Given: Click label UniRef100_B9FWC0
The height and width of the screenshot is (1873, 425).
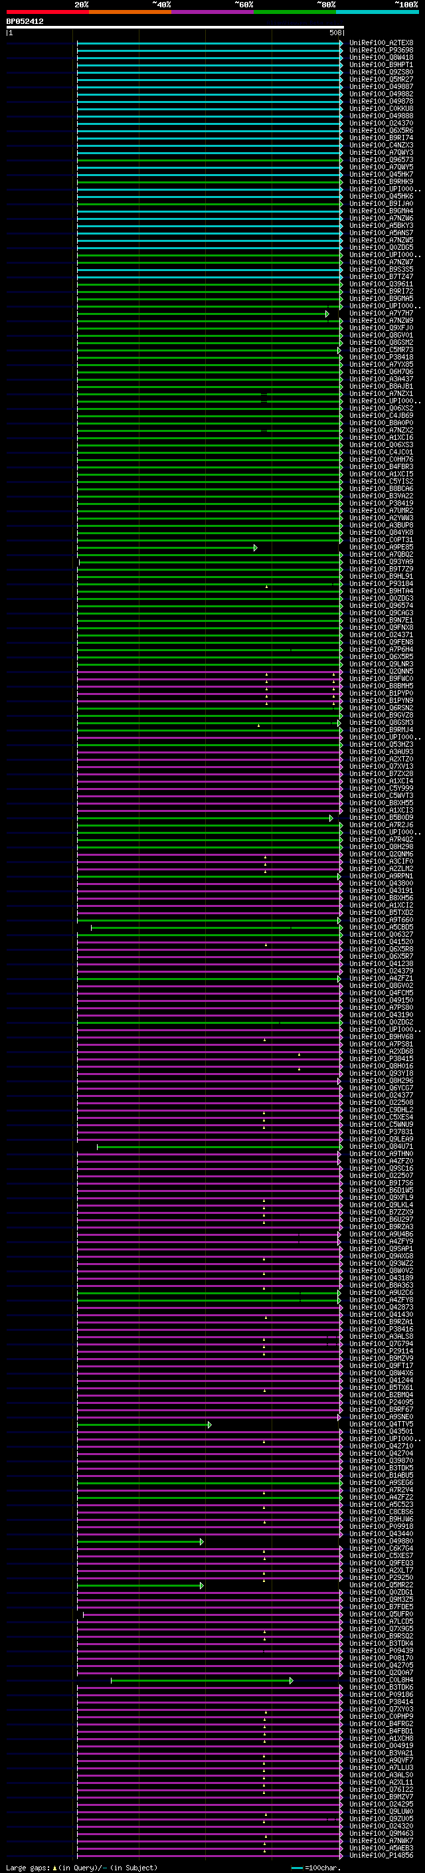Looking at the screenshot, I should 381,679.
